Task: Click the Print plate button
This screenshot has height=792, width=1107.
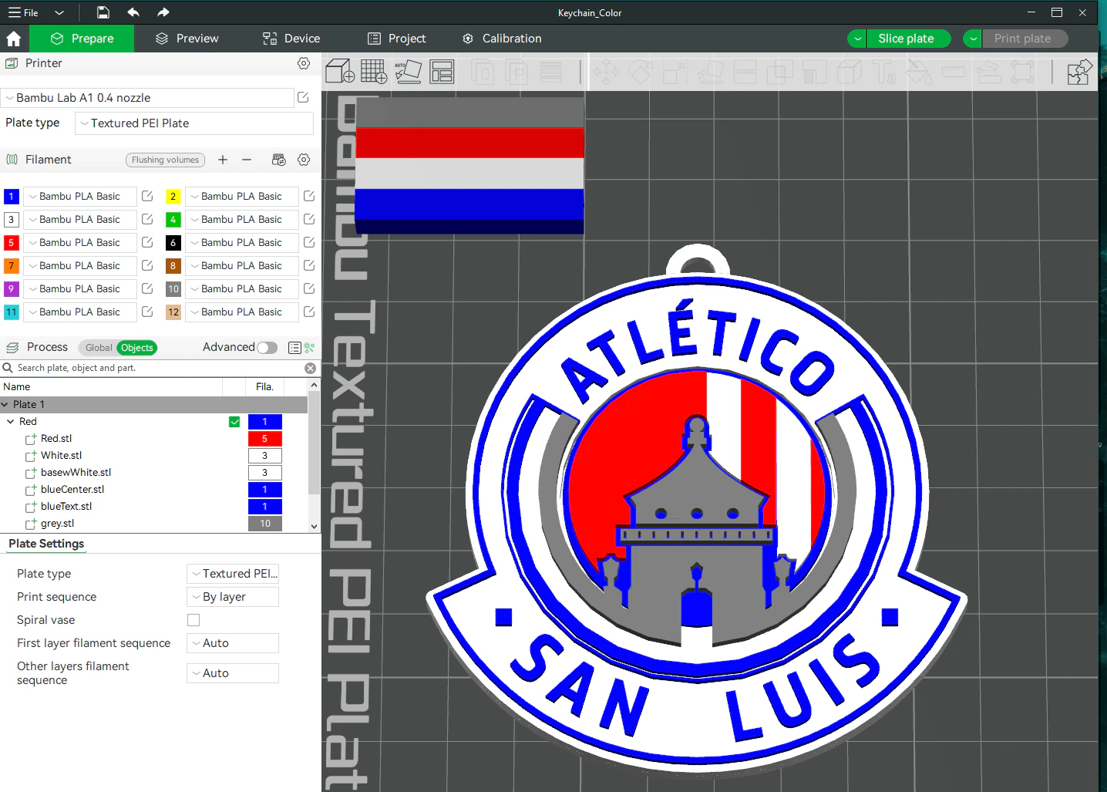Action: 1025,39
